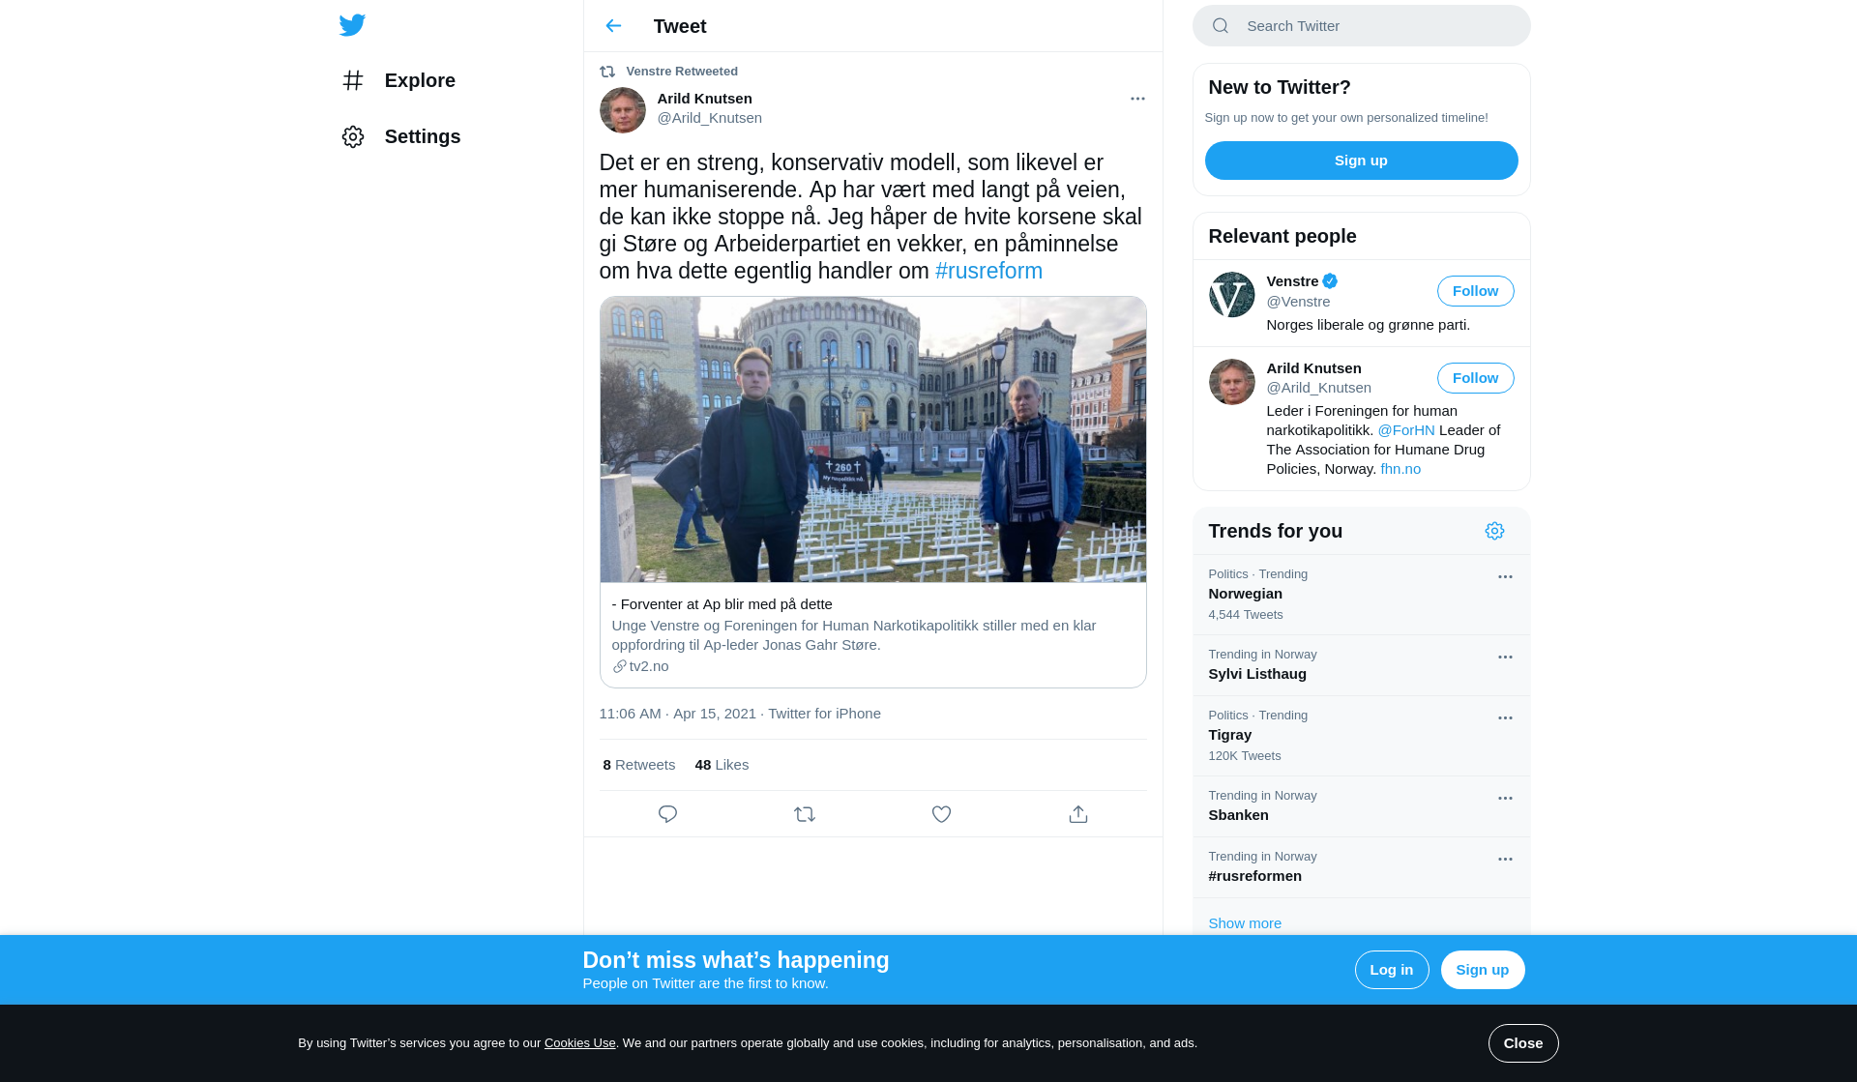This screenshot has width=1857, height=1082.
Task: Open the #rusreformen trend
Action: coord(1361,867)
